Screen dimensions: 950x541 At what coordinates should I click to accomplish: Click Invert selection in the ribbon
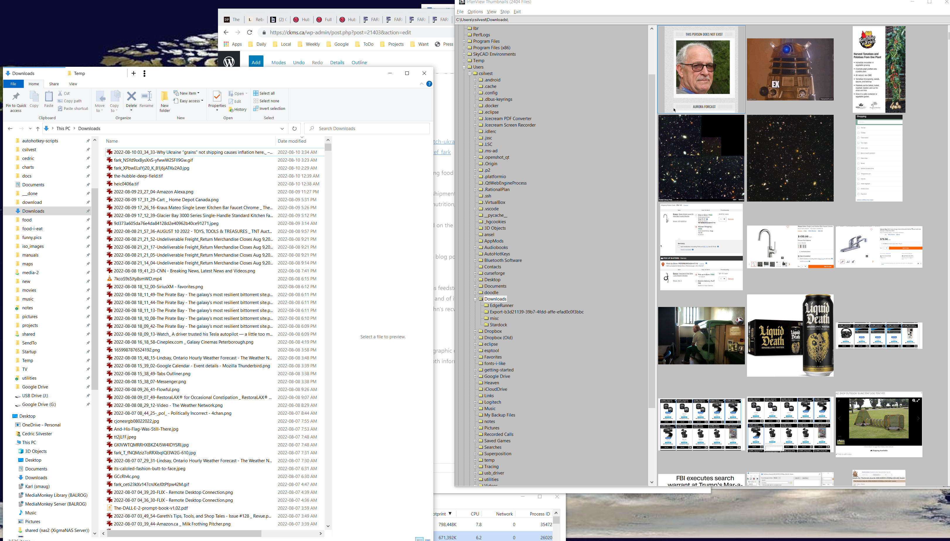(x=269, y=108)
